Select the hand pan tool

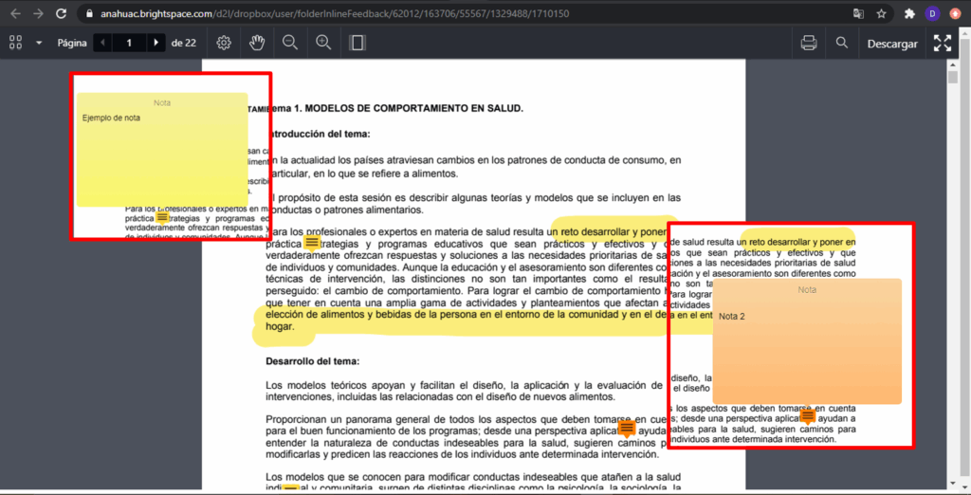(x=257, y=43)
